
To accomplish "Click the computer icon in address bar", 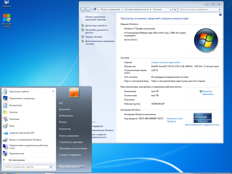I will pos(95,9).
